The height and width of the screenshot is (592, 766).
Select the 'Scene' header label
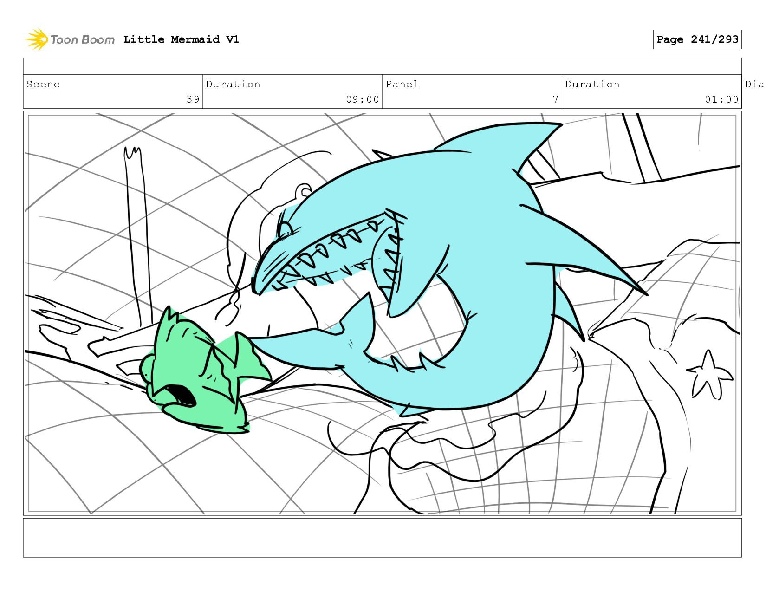(43, 84)
